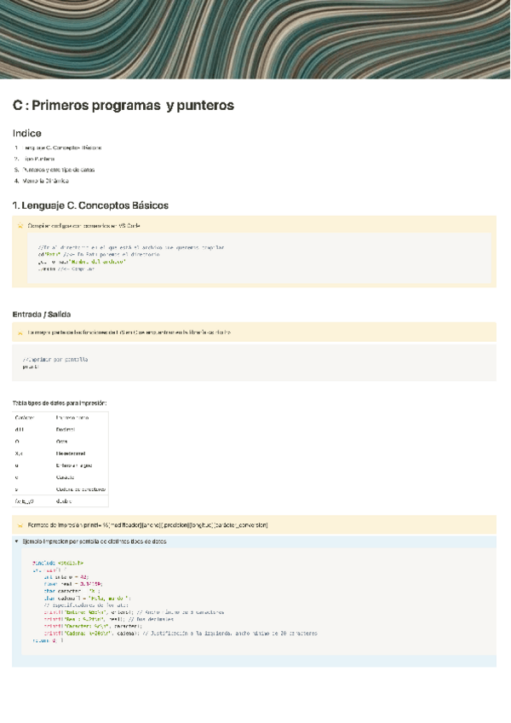Select the 'Cadena de caracteres' table cell
The width and height of the screenshot is (511, 723).
coord(81,490)
